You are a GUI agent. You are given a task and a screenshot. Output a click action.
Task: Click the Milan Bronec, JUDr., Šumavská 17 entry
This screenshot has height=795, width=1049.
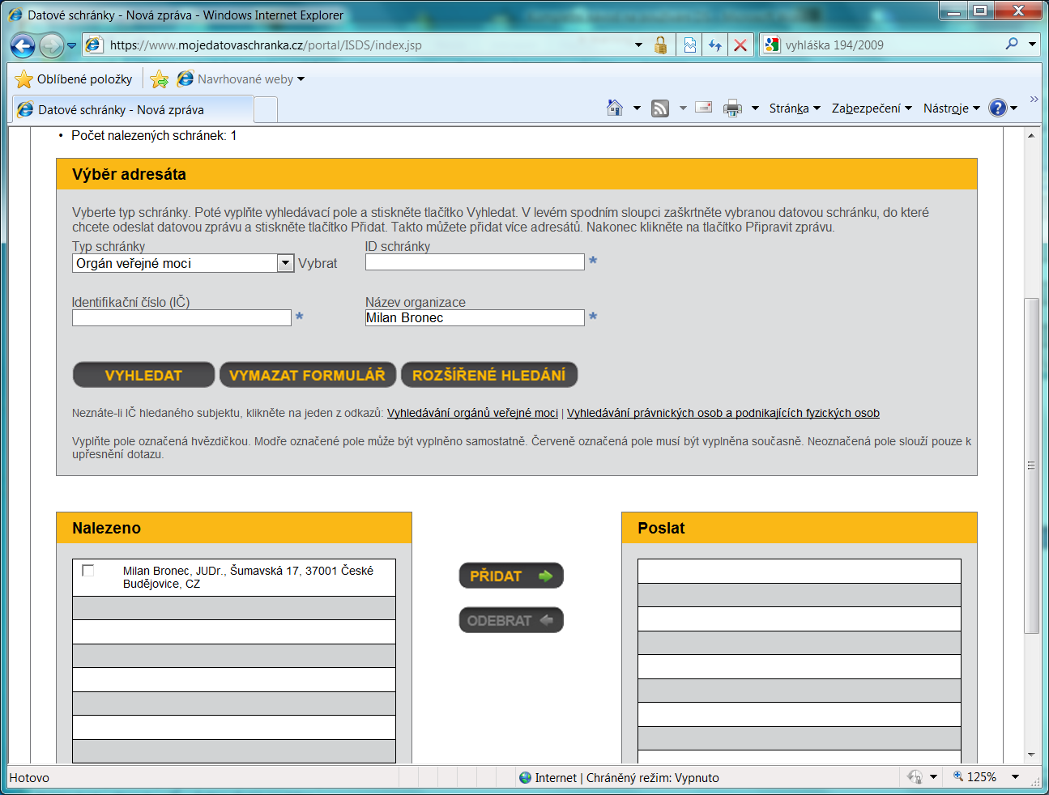[248, 577]
